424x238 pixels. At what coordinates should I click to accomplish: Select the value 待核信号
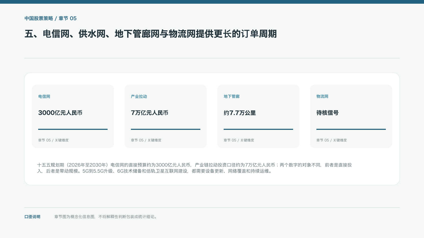click(328, 113)
